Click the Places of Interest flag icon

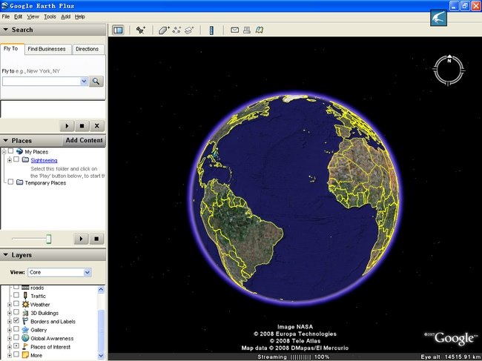(25, 347)
